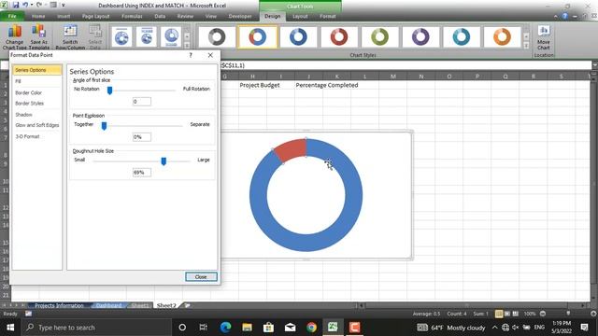
Task: Open the Dashboard sheet tab
Action: pyautogui.click(x=108, y=305)
